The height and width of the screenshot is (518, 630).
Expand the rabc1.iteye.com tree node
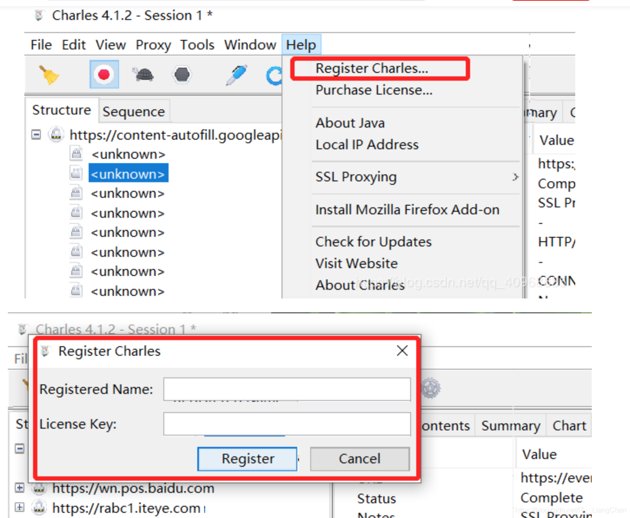click(x=20, y=507)
